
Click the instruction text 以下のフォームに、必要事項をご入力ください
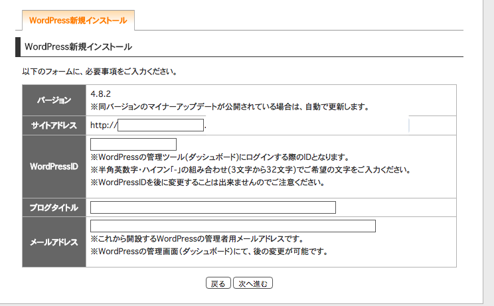(100, 72)
